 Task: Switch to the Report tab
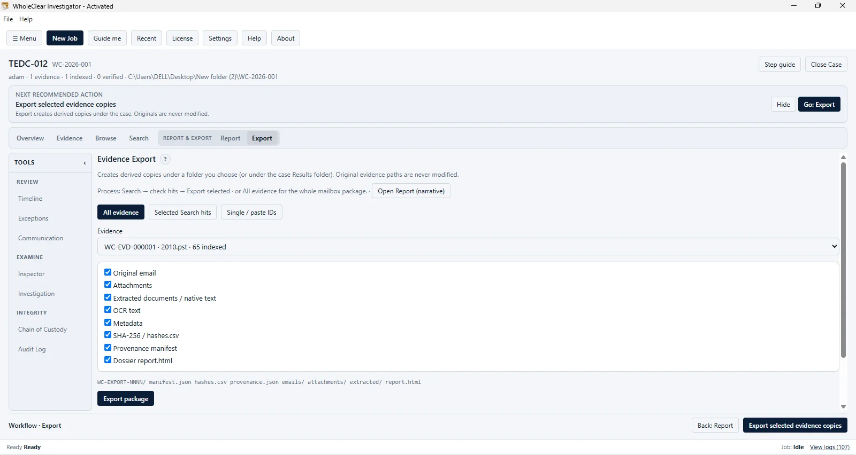point(231,138)
